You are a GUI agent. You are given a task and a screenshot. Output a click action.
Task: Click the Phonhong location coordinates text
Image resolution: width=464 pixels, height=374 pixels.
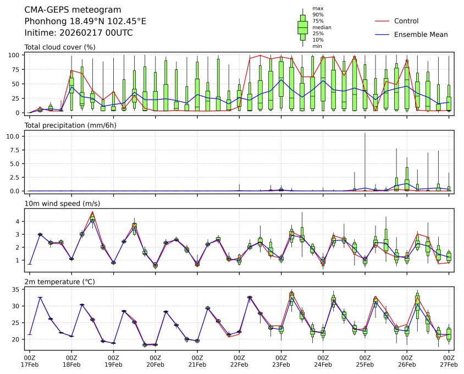click(x=85, y=21)
